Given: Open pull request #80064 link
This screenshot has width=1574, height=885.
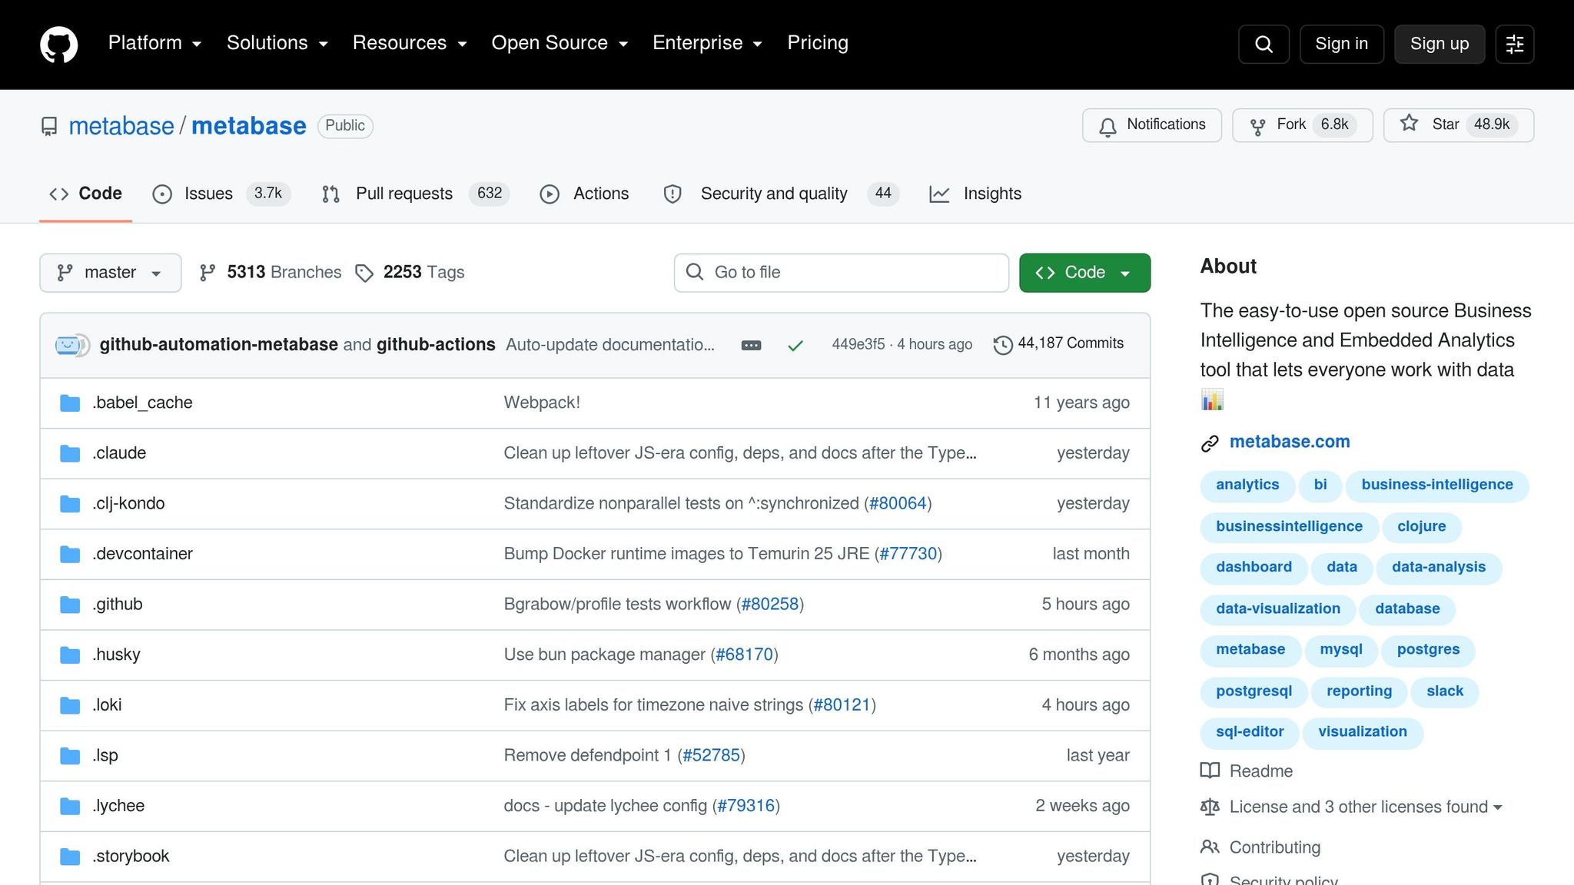Looking at the screenshot, I should click(x=898, y=504).
